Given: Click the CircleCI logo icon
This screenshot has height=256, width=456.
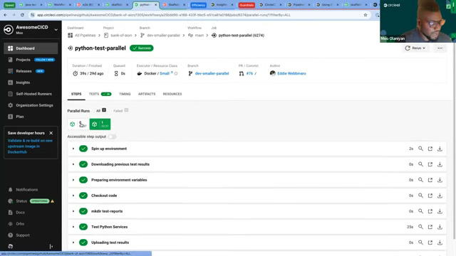Looking at the screenshot, I should pos(9,30).
